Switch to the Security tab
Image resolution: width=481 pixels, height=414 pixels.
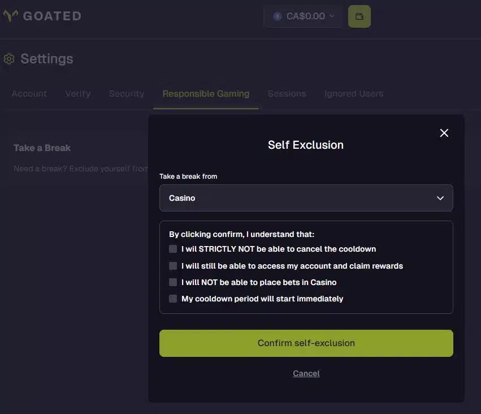pyautogui.click(x=126, y=93)
